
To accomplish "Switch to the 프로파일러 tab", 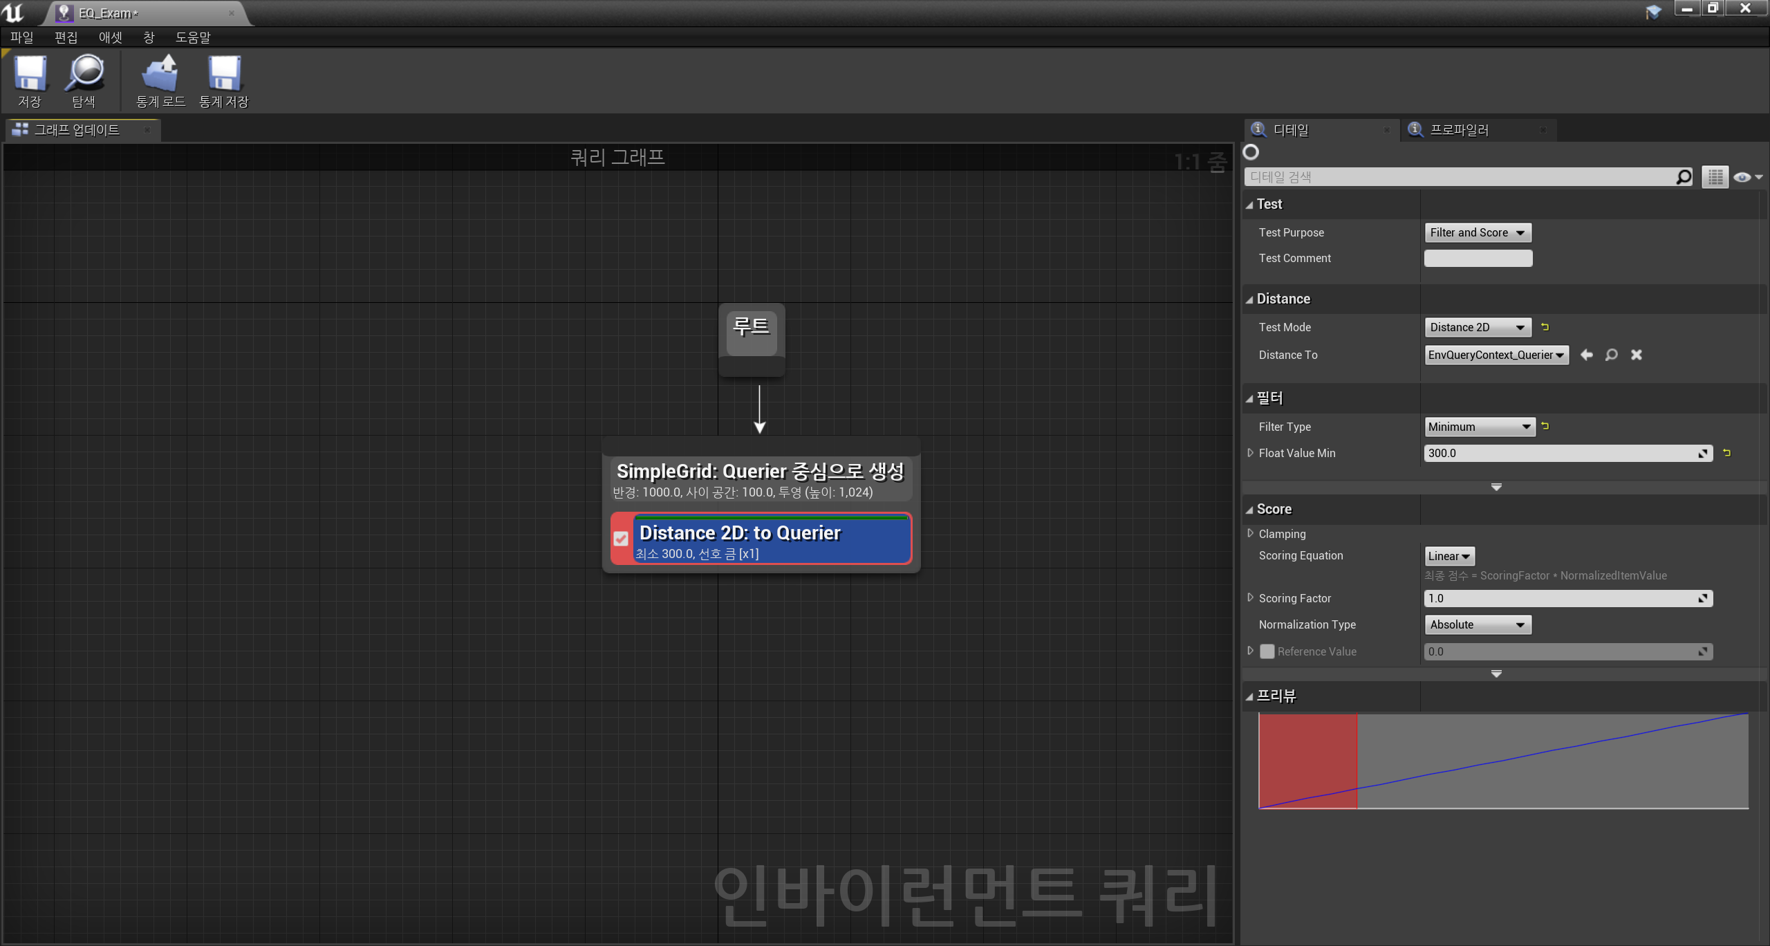I will (1459, 130).
